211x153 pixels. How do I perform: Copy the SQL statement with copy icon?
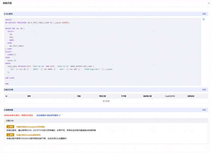203,19
